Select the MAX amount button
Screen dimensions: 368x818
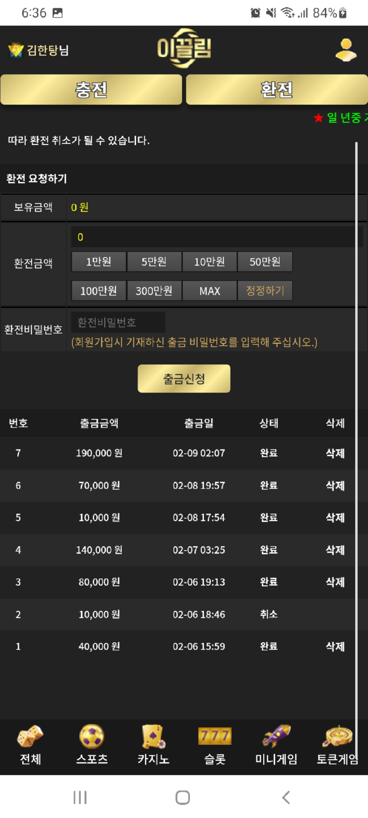coord(210,291)
